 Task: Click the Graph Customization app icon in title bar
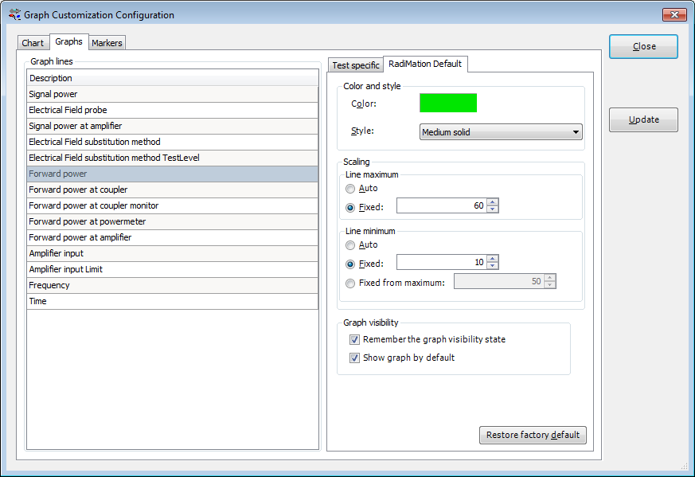click(x=14, y=14)
